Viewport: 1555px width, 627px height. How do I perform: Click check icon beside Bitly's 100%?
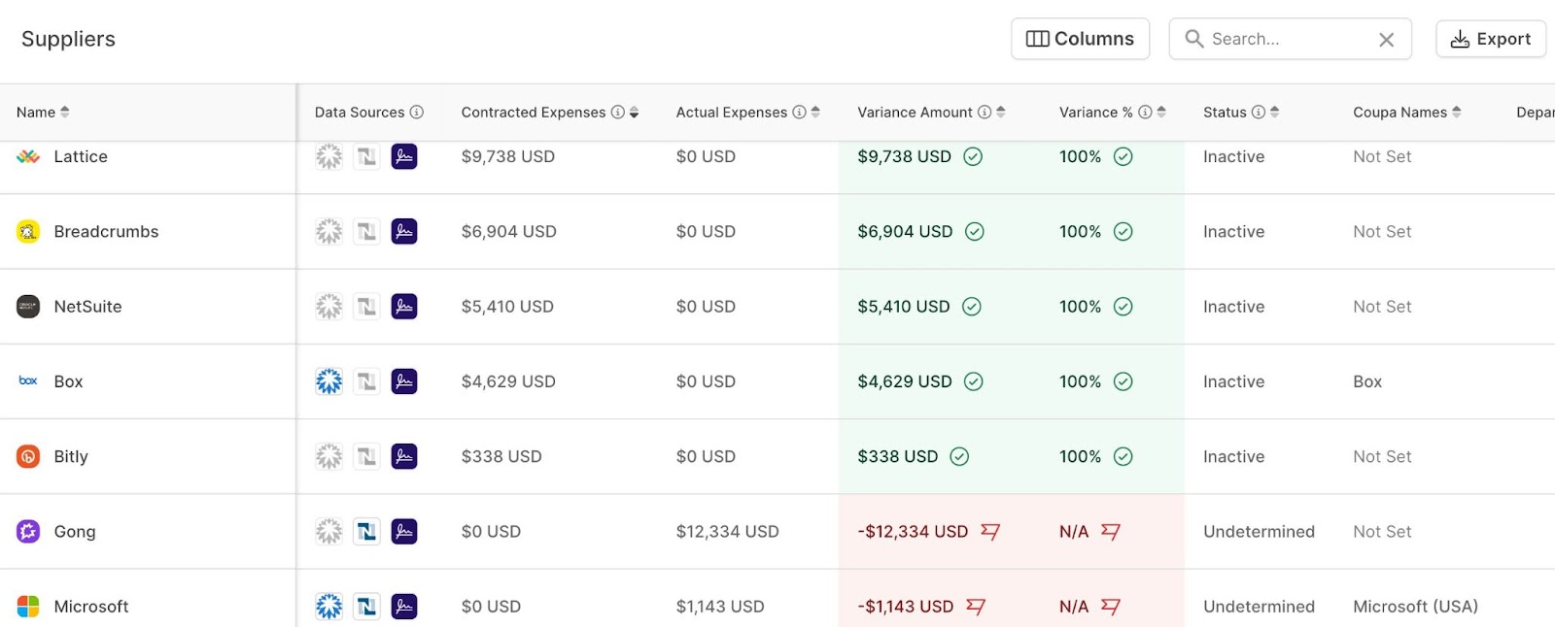click(1123, 456)
